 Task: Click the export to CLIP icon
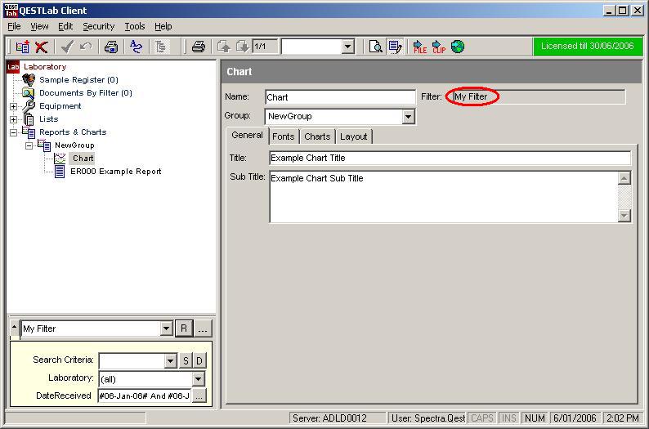[439, 47]
